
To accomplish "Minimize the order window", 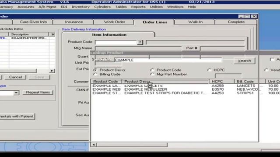I will [241, 17].
